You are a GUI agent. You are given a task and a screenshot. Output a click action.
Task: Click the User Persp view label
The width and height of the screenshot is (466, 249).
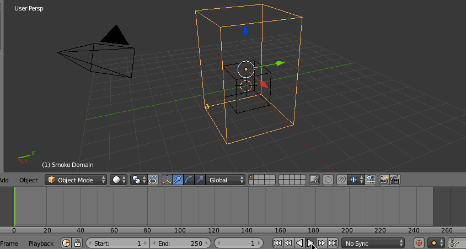point(29,8)
